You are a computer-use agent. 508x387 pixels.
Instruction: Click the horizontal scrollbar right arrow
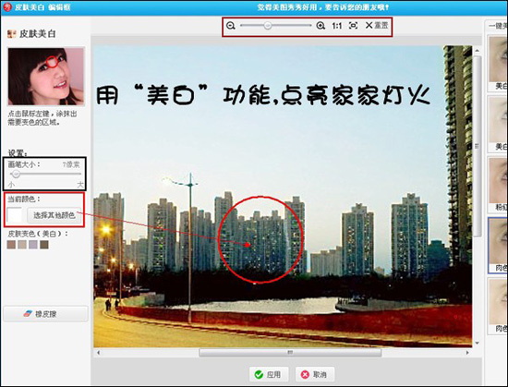467,352
